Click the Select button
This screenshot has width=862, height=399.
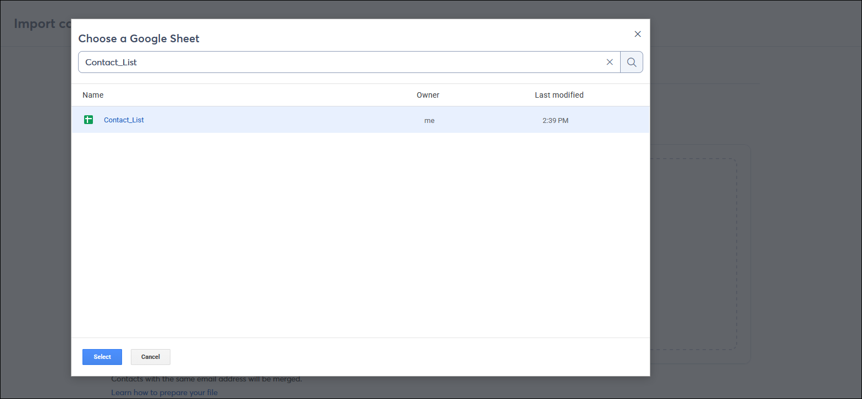(102, 357)
